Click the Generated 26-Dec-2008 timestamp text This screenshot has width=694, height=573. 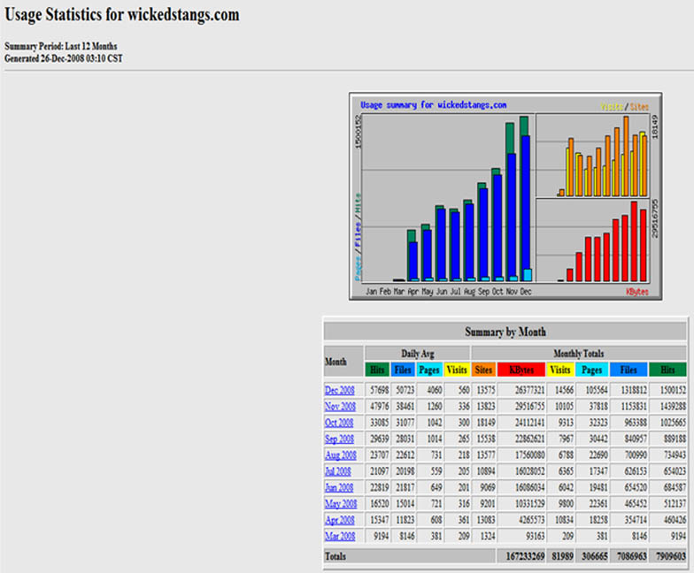(64, 58)
